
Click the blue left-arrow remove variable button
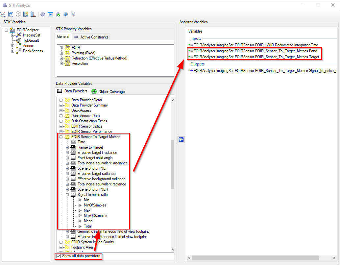tap(181, 140)
